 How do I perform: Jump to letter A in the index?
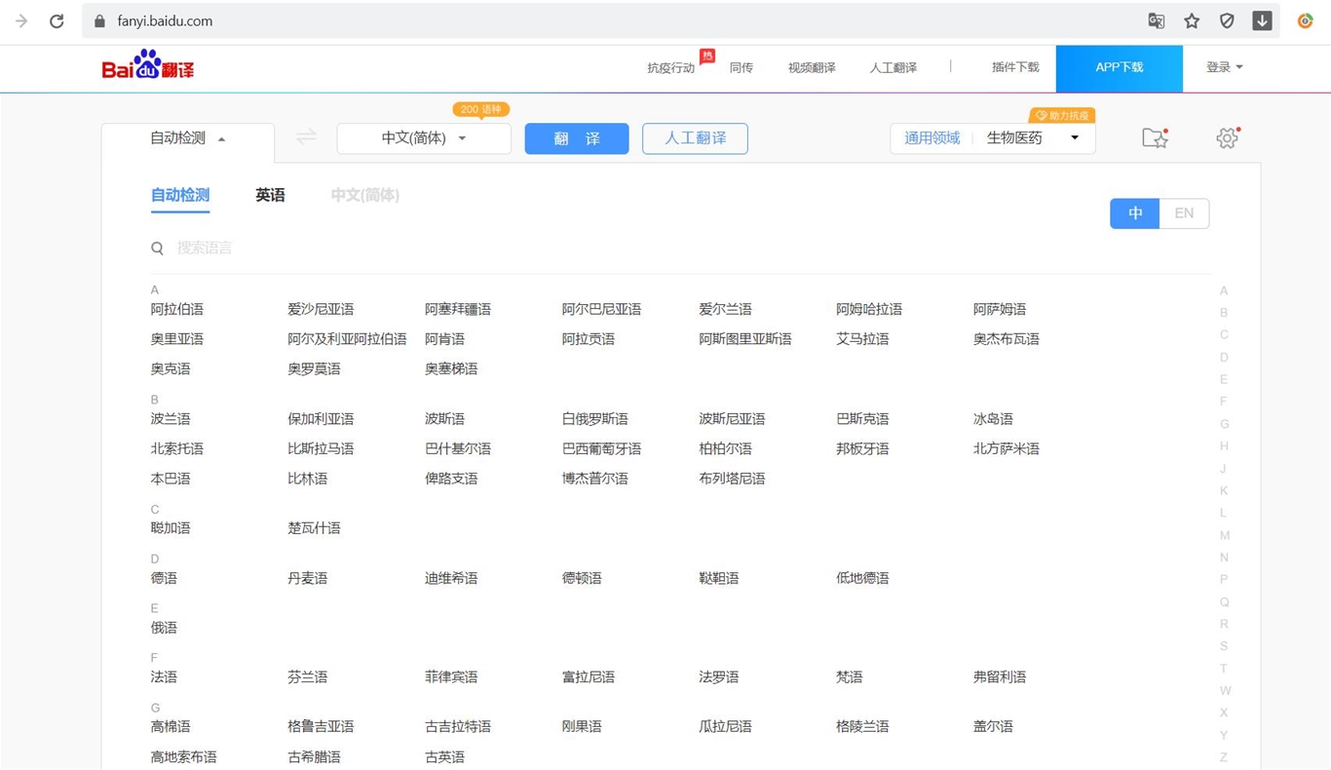[x=1224, y=290]
